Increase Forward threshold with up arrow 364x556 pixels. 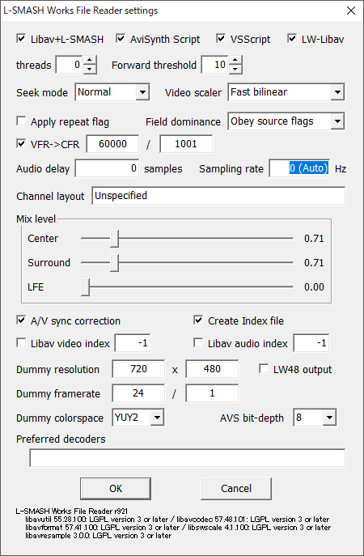[235, 61]
